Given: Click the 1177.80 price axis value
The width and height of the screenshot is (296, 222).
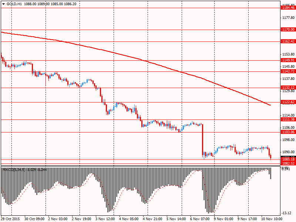Looking at the screenshot, I should [x=288, y=18].
